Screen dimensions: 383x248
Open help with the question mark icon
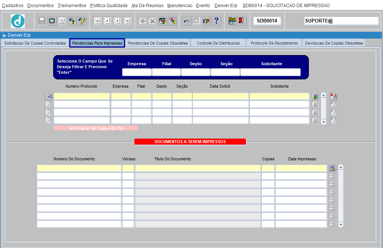tap(217, 21)
